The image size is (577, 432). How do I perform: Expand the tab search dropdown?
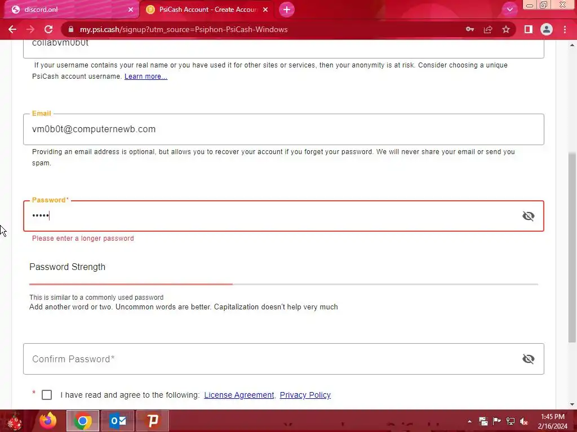click(509, 10)
